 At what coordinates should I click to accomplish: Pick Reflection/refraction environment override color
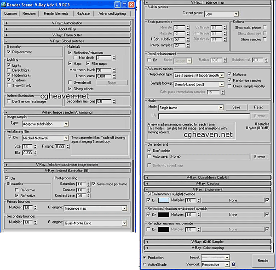tap(163, 215)
